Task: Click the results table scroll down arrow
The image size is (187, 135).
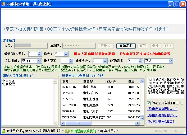Action: pos(142,119)
